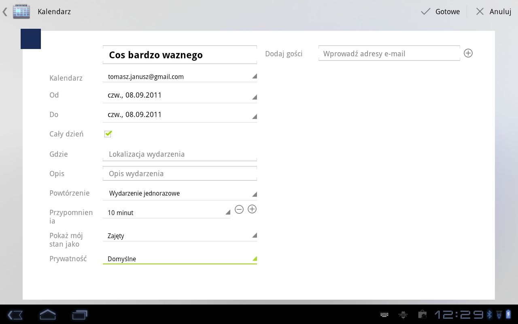Add guest with the plus circle icon
Screen dimensions: 518x324
[x=468, y=53]
